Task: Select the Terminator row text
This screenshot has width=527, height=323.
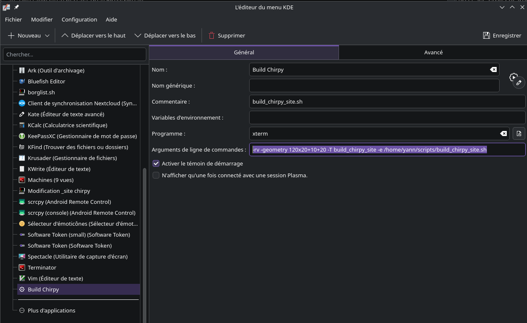Action: 42,267
